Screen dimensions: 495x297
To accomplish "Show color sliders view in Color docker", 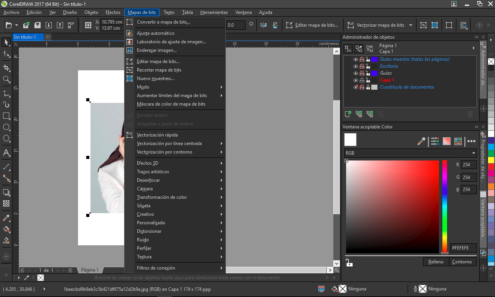I will click(x=435, y=141).
